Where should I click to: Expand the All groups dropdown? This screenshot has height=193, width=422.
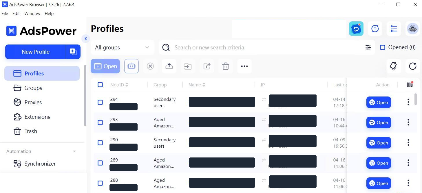pyautogui.click(x=123, y=47)
